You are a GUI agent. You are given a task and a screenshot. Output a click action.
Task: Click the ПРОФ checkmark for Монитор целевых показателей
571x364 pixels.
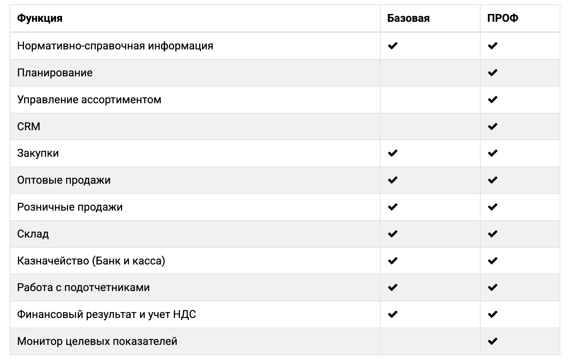493,341
